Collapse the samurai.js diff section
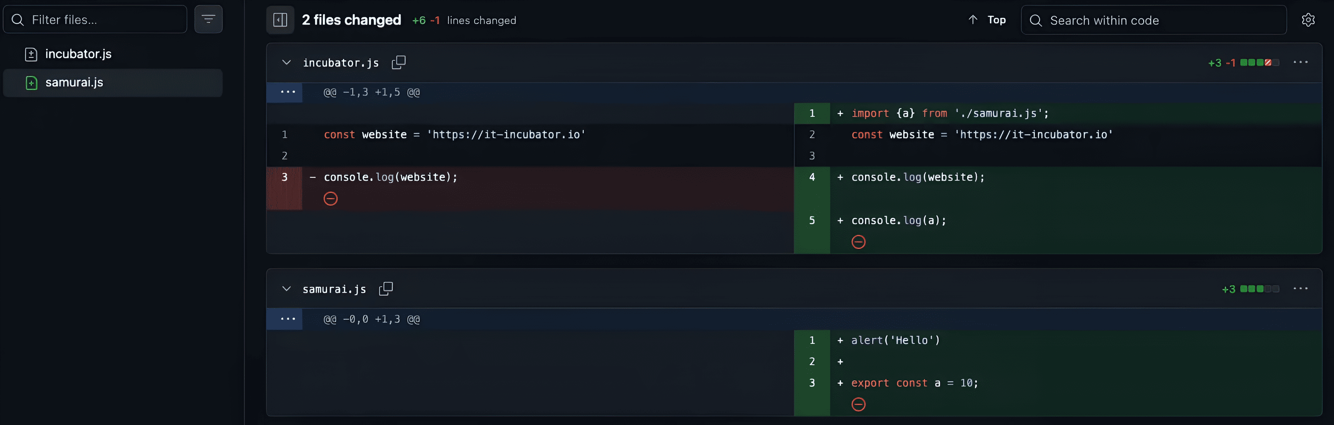The image size is (1334, 425). tap(286, 289)
